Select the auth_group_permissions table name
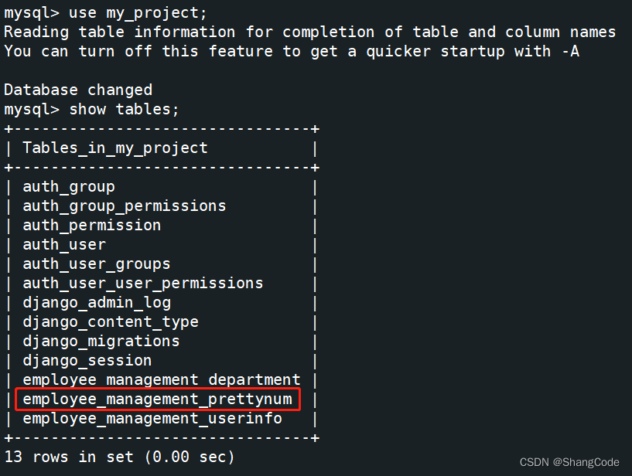 [x=124, y=206]
